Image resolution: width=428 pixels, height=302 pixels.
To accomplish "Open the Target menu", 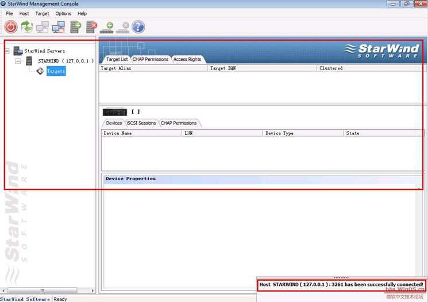I will click(42, 13).
